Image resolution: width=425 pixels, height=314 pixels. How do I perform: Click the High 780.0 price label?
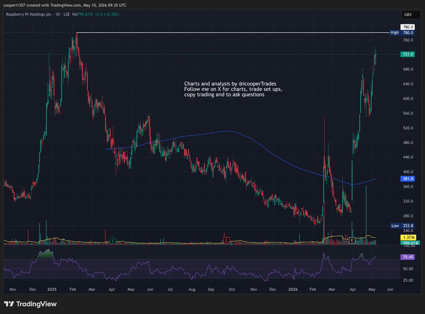coord(402,33)
